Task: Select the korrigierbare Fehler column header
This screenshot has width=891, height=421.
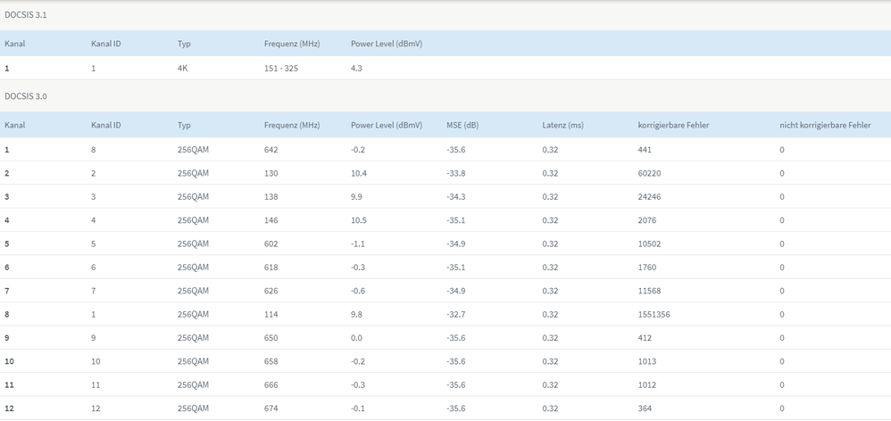Action: coord(673,125)
